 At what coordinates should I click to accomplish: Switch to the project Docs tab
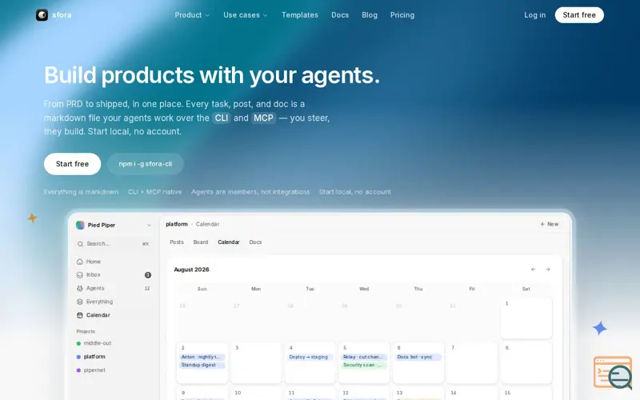255,242
